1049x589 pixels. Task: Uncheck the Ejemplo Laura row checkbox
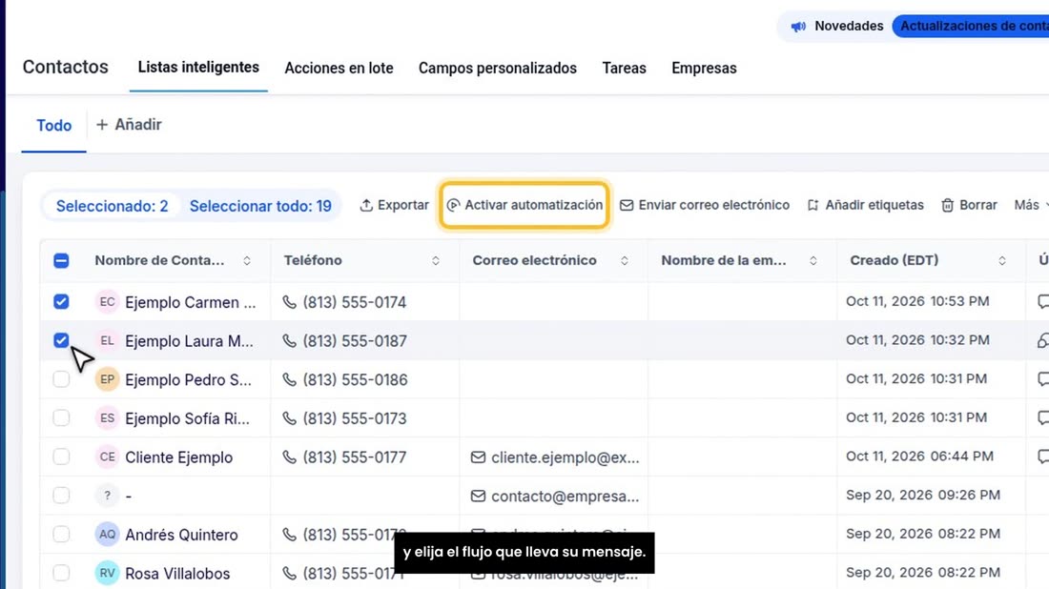click(61, 341)
